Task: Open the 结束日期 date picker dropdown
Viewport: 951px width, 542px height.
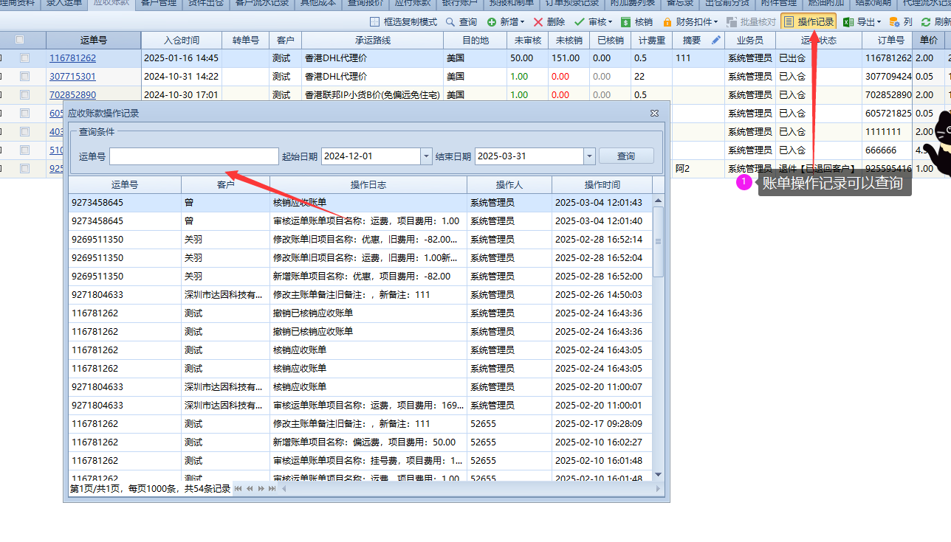Action: [588, 156]
